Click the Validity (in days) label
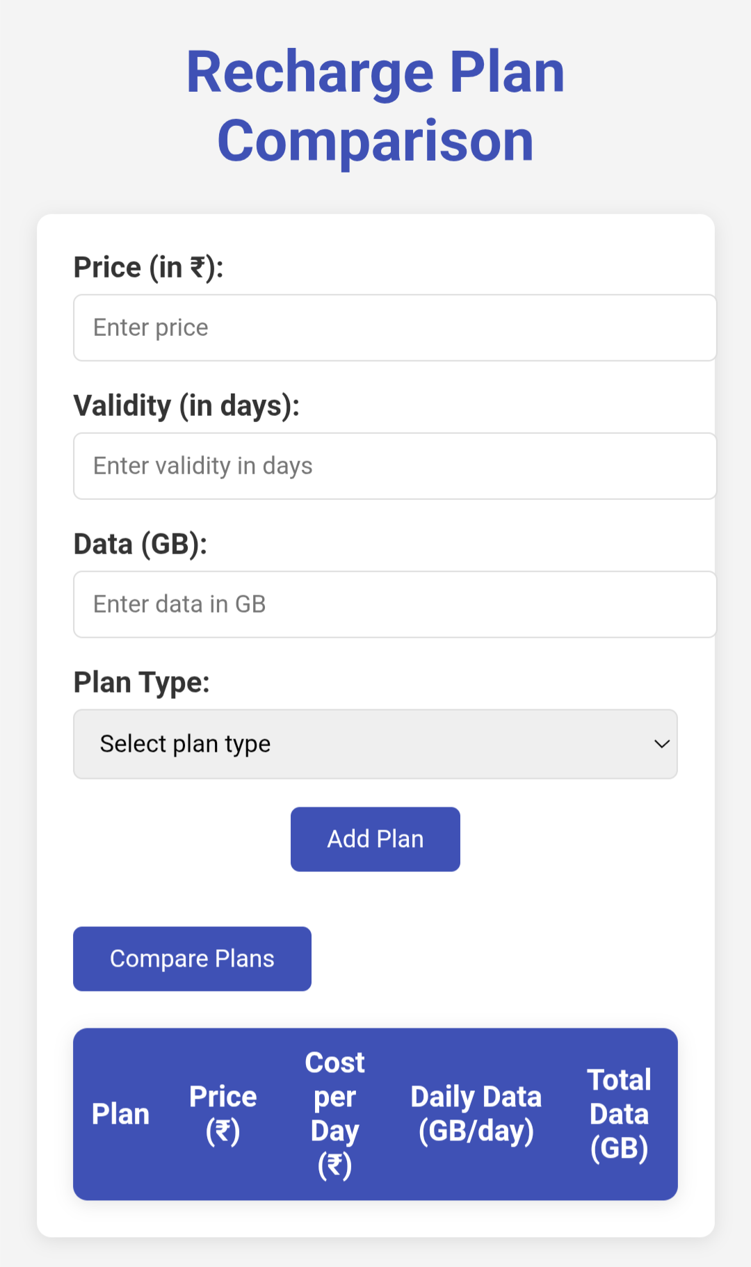Screen dimensions: 751x1267 click(186, 406)
